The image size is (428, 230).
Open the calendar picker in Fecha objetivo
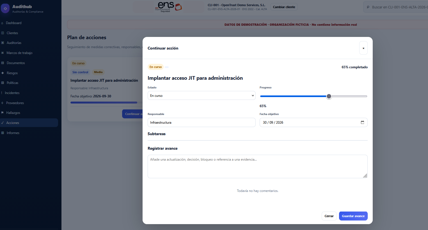pos(362,122)
